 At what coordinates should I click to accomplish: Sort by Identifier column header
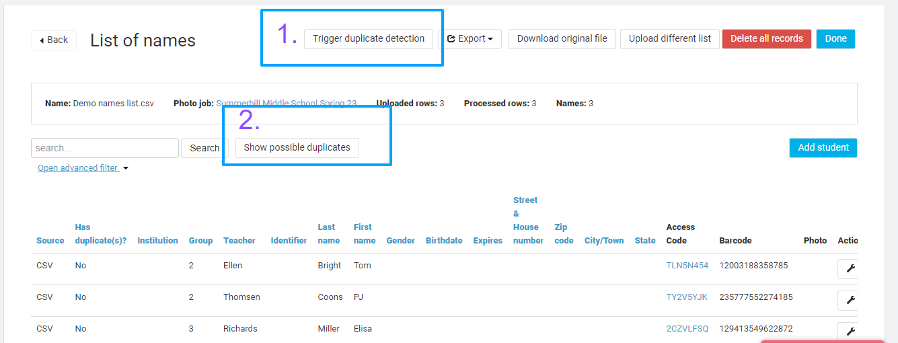tap(289, 241)
